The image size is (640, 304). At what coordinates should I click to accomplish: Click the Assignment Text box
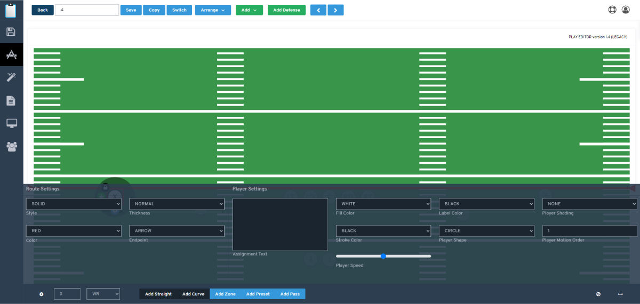280,225
